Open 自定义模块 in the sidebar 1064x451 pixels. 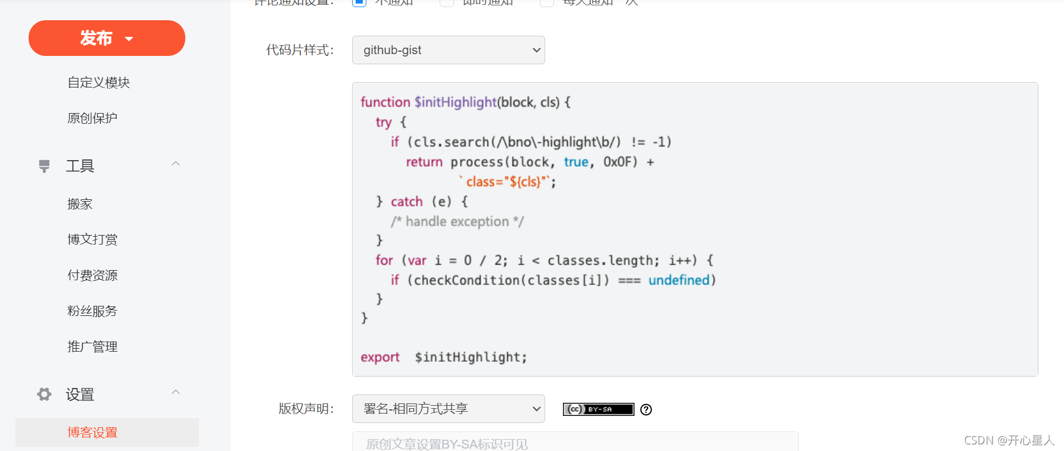[98, 83]
